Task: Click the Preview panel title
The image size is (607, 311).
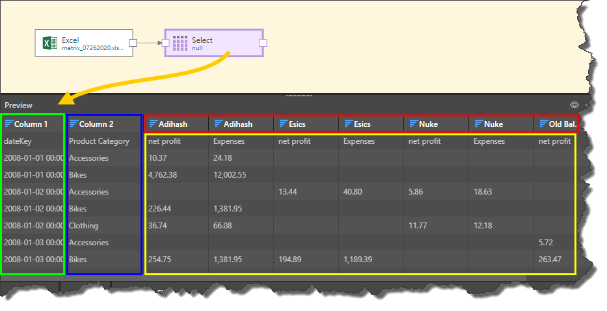Action: coord(18,105)
